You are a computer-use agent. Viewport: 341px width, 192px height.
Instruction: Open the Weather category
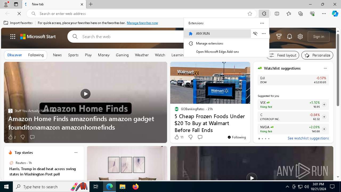tap(142, 55)
